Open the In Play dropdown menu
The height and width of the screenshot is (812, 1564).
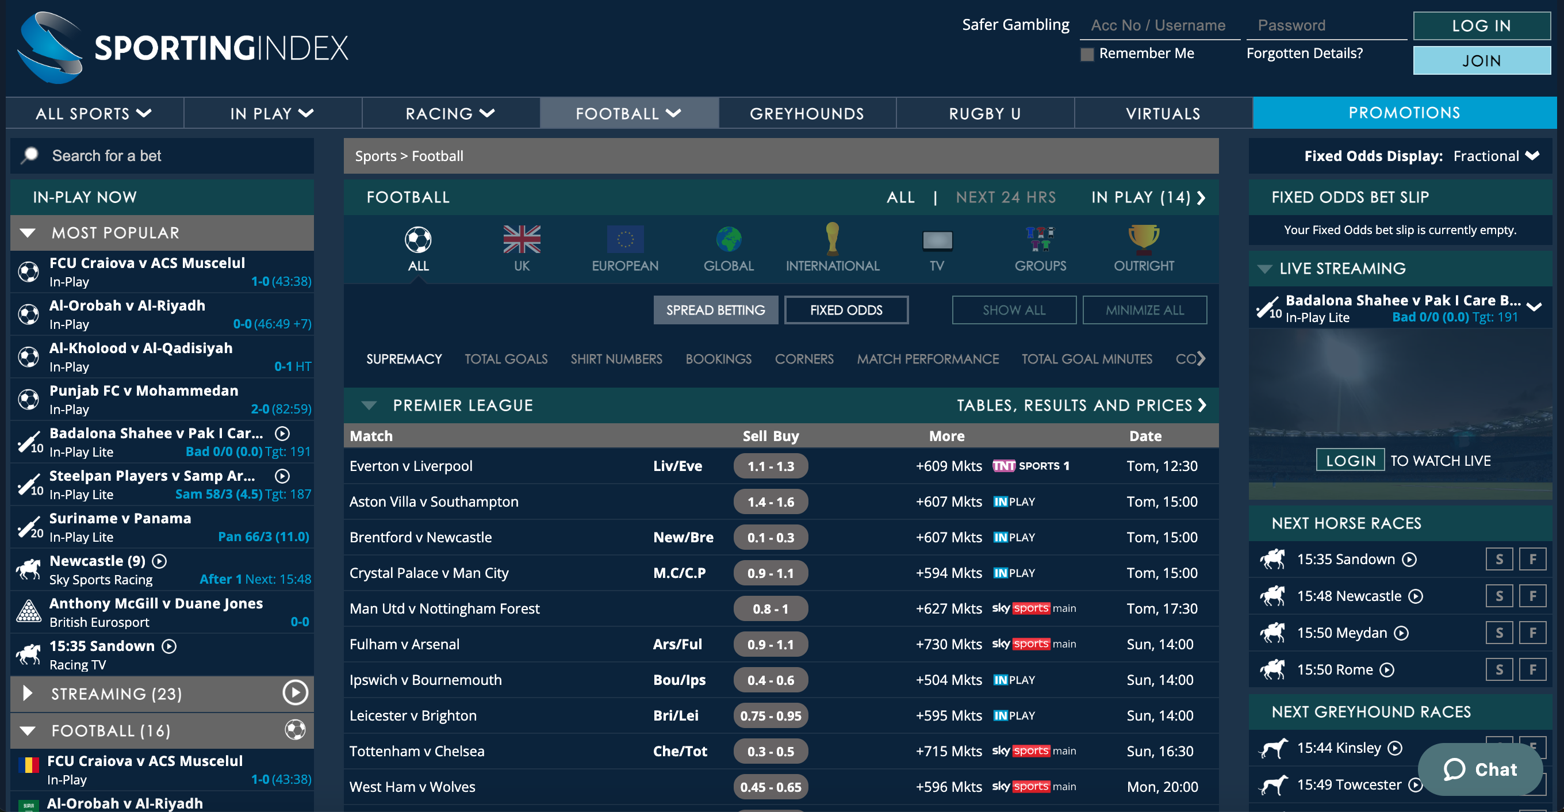point(272,113)
